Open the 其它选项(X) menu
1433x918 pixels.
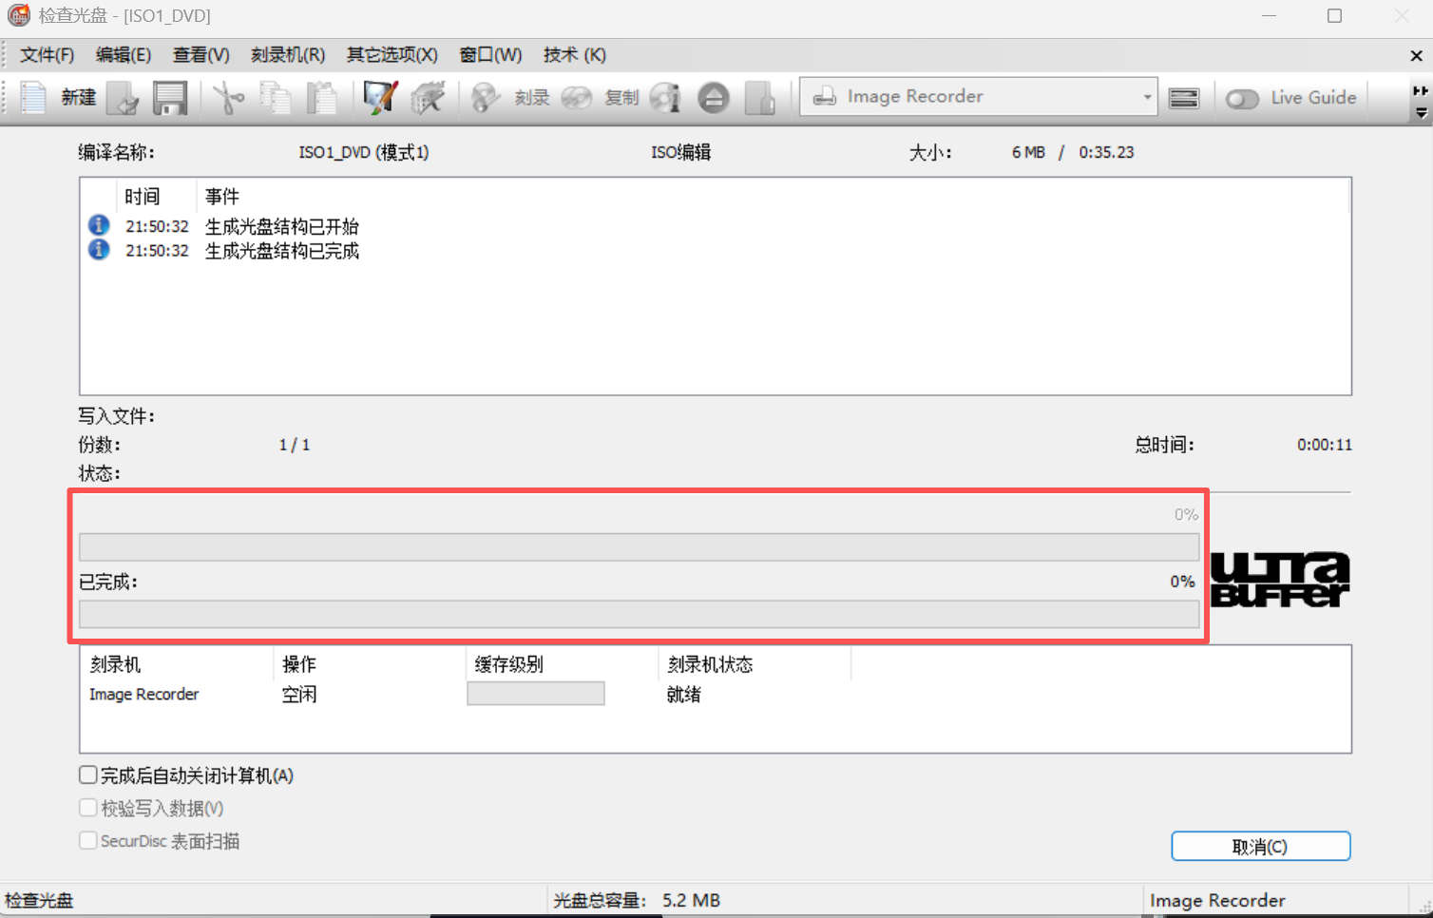pyautogui.click(x=392, y=54)
